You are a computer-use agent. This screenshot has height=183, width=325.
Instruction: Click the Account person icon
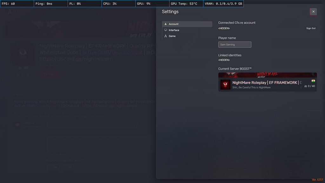tap(166, 24)
